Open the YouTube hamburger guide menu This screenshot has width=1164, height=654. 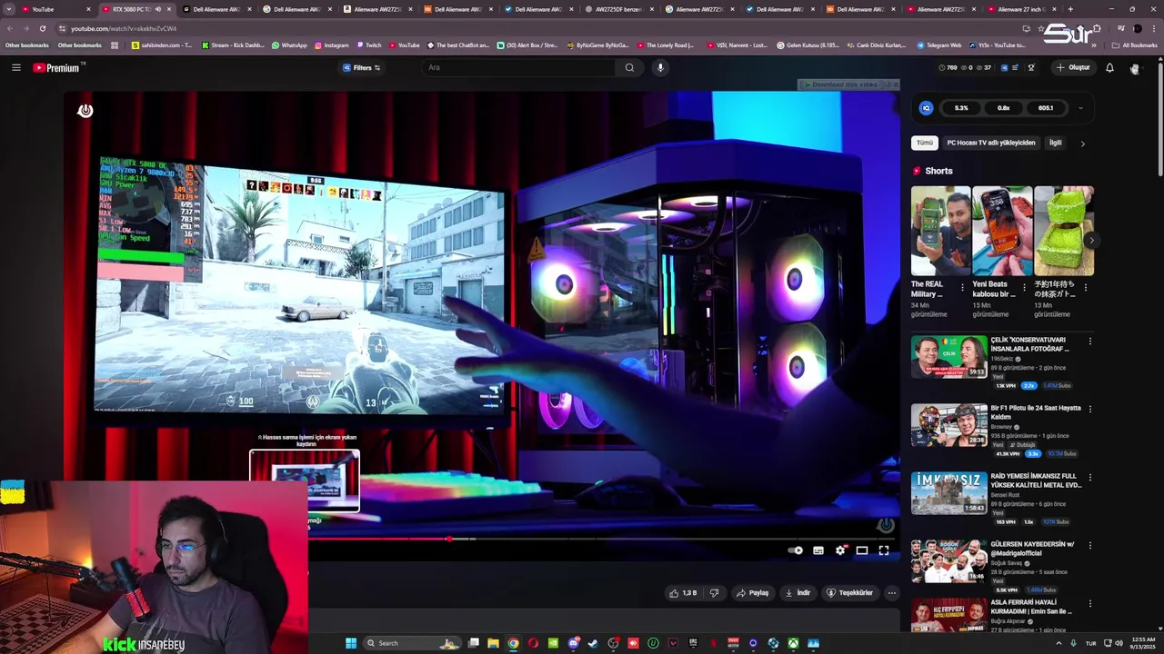coord(16,67)
